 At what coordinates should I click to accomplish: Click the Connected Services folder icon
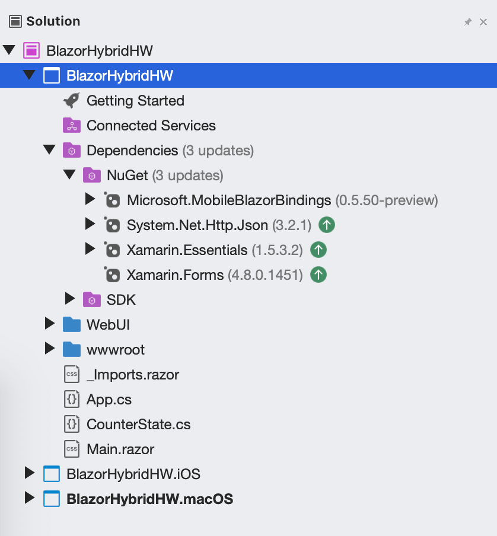72,126
